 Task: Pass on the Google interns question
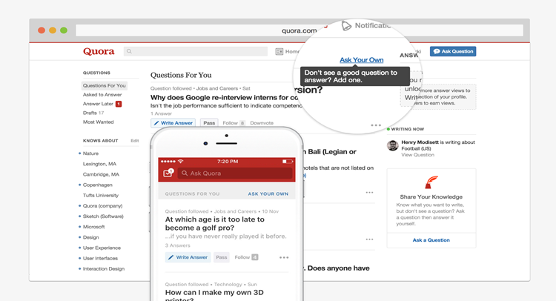pos(209,123)
